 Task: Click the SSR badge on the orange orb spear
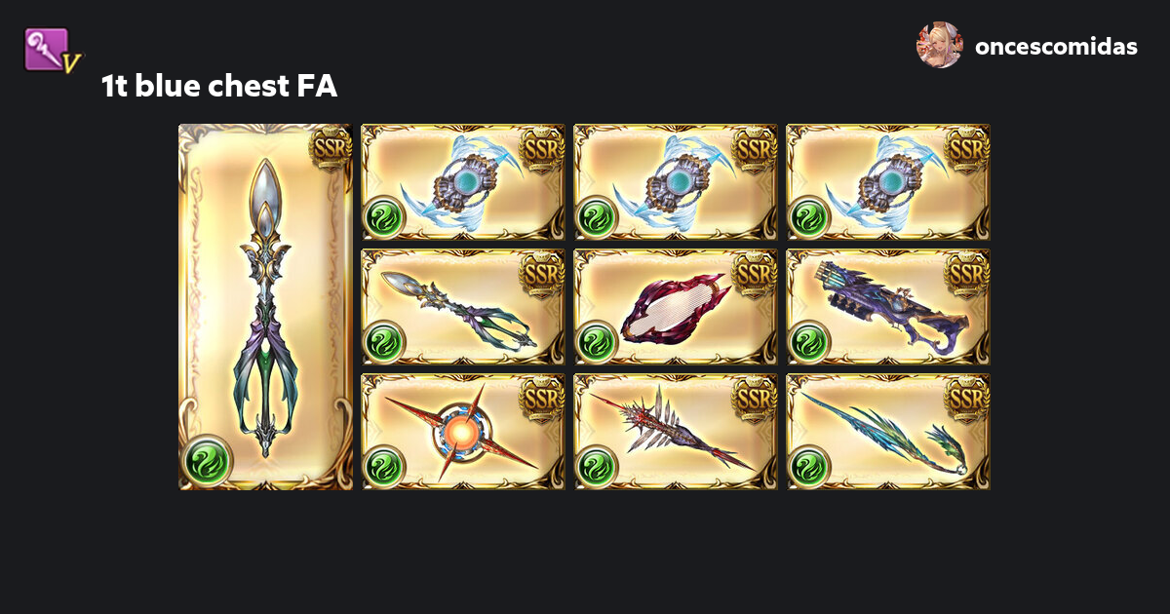click(x=542, y=400)
